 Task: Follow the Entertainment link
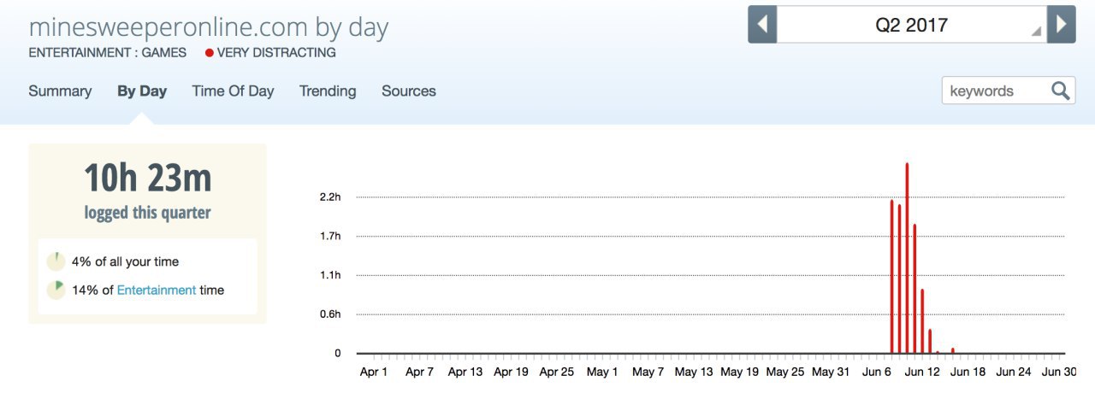[x=157, y=290]
